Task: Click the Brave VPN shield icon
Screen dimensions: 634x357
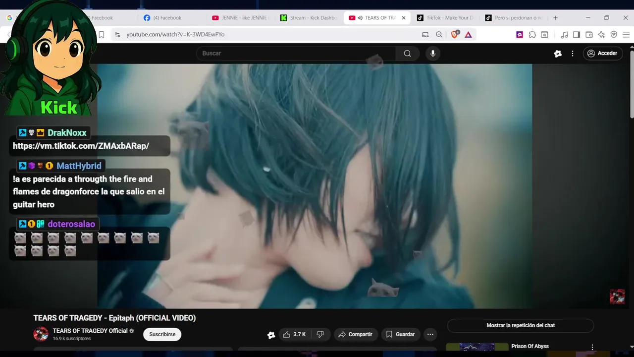Action: (614, 34)
